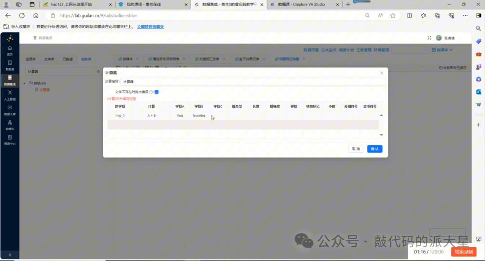The height and width of the screenshot is (261, 485).
Task: Clear the 计算器 component search field
Action: coord(98,71)
